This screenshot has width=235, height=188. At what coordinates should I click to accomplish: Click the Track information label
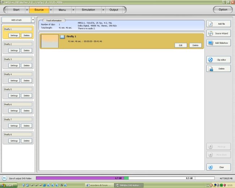tap(54, 20)
